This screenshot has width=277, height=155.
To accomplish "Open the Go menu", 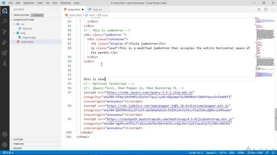I will point(48,3).
